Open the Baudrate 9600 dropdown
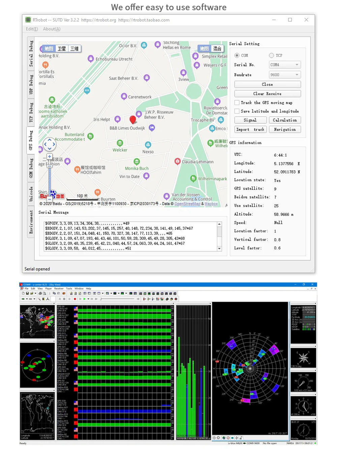Image resolution: width=337 pixels, height=449 pixels. (x=285, y=75)
